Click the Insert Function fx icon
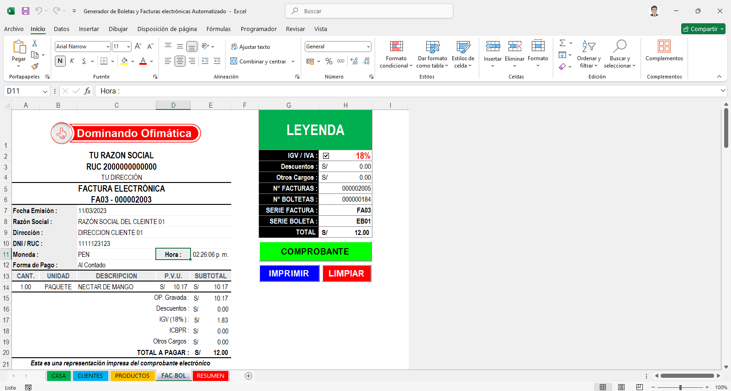The height and width of the screenshot is (391, 731). [x=87, y=91]
